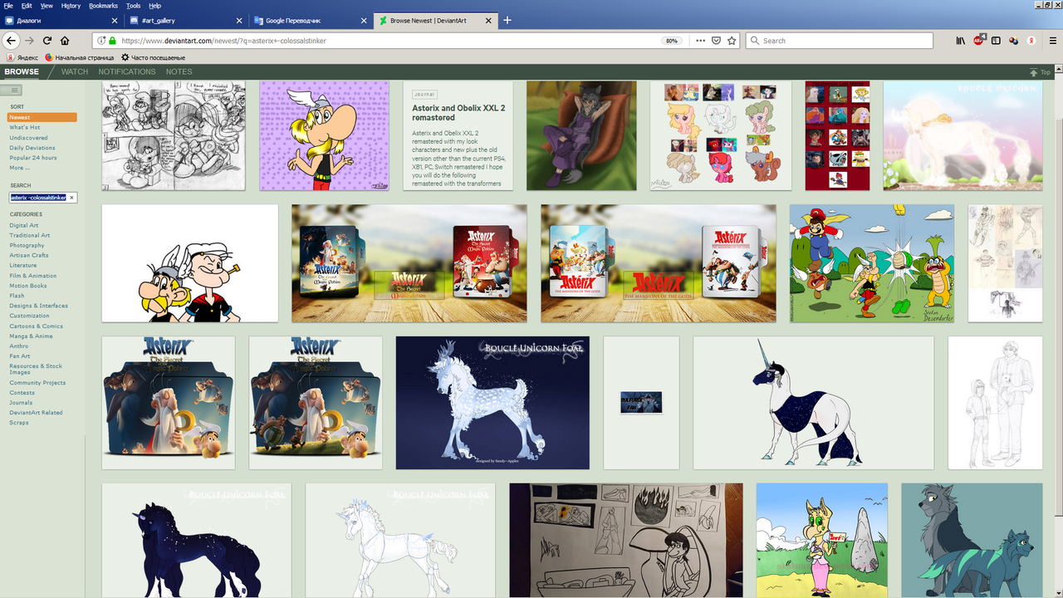Open the Яндекс bookmark
1063x598 pixels.
pos(22,57)
